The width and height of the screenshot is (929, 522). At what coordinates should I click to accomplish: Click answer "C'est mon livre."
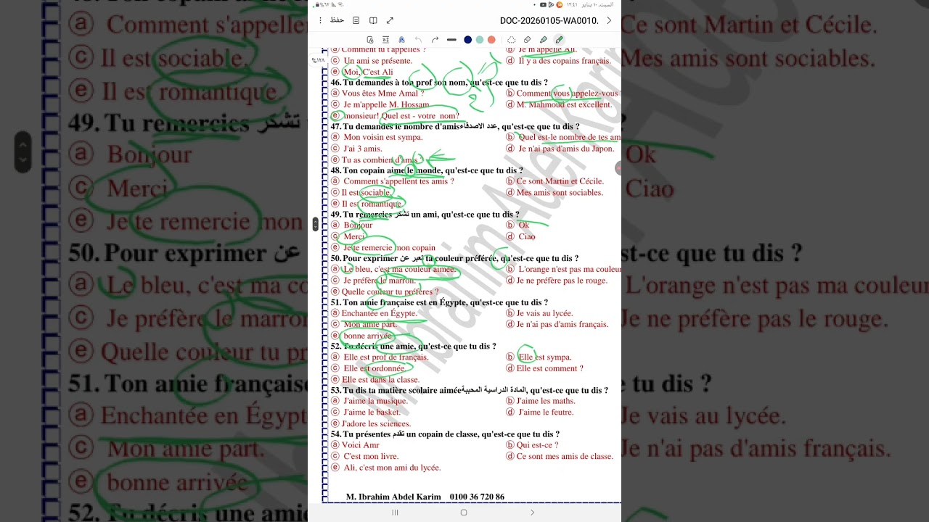point(371,457)
